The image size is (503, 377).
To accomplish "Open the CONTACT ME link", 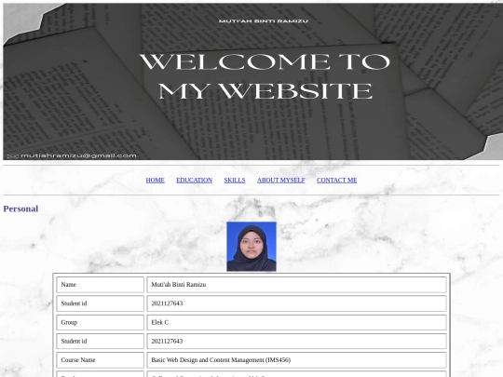I will (336, 181).
